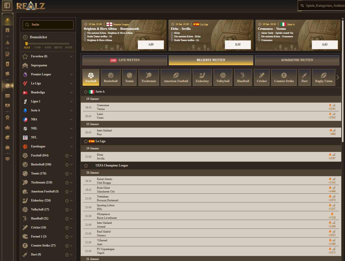Click the Suche search field
Image resolution: width=345 pixels, height=261 pixels.
coord(48,25)
